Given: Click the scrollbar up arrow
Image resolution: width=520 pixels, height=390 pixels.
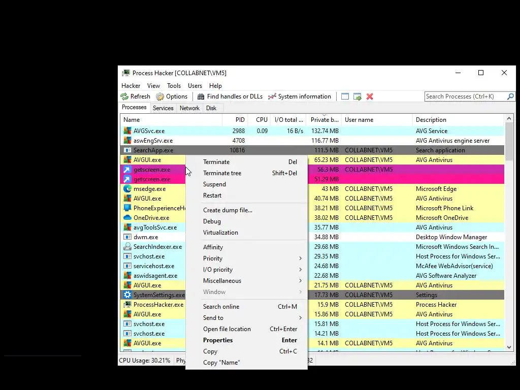Looking at the screenshot, I should [x=509, y=118].
